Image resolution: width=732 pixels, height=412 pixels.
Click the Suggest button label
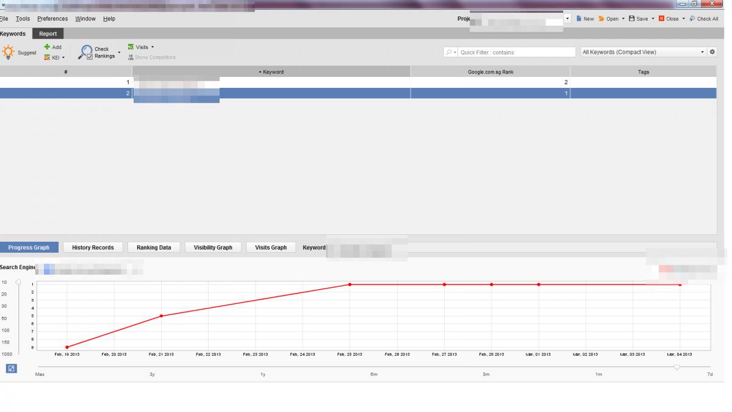[x=27, y=53]
